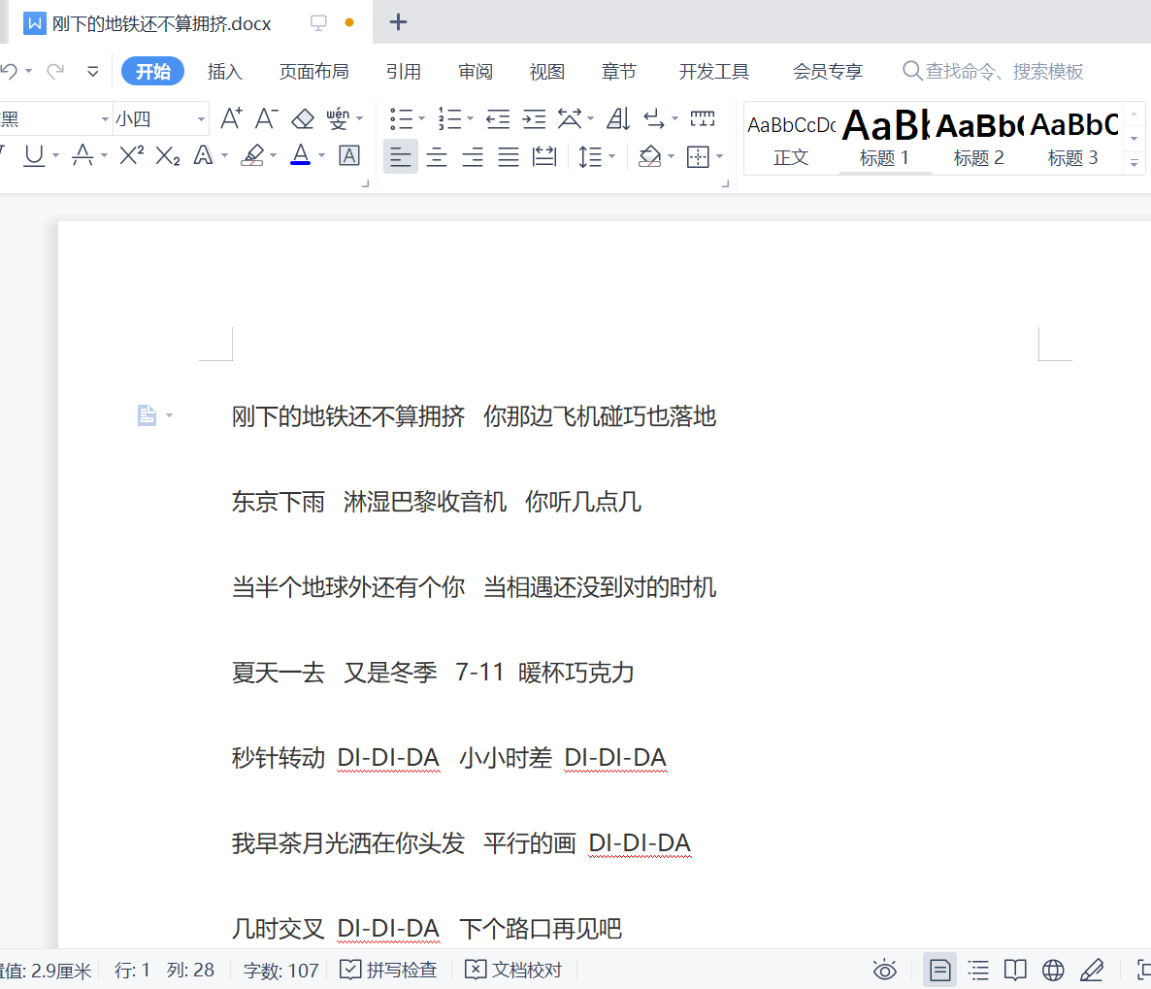Click the eye protection mode icon

point(885,970)
